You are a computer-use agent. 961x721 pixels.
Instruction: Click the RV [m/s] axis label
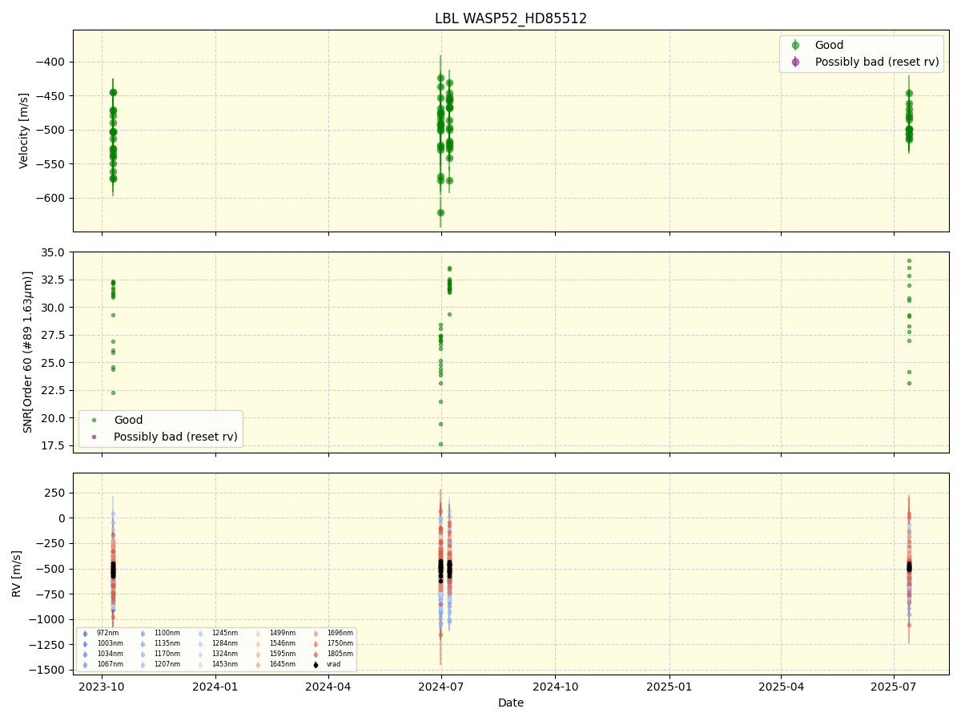[x=17, y=573]
